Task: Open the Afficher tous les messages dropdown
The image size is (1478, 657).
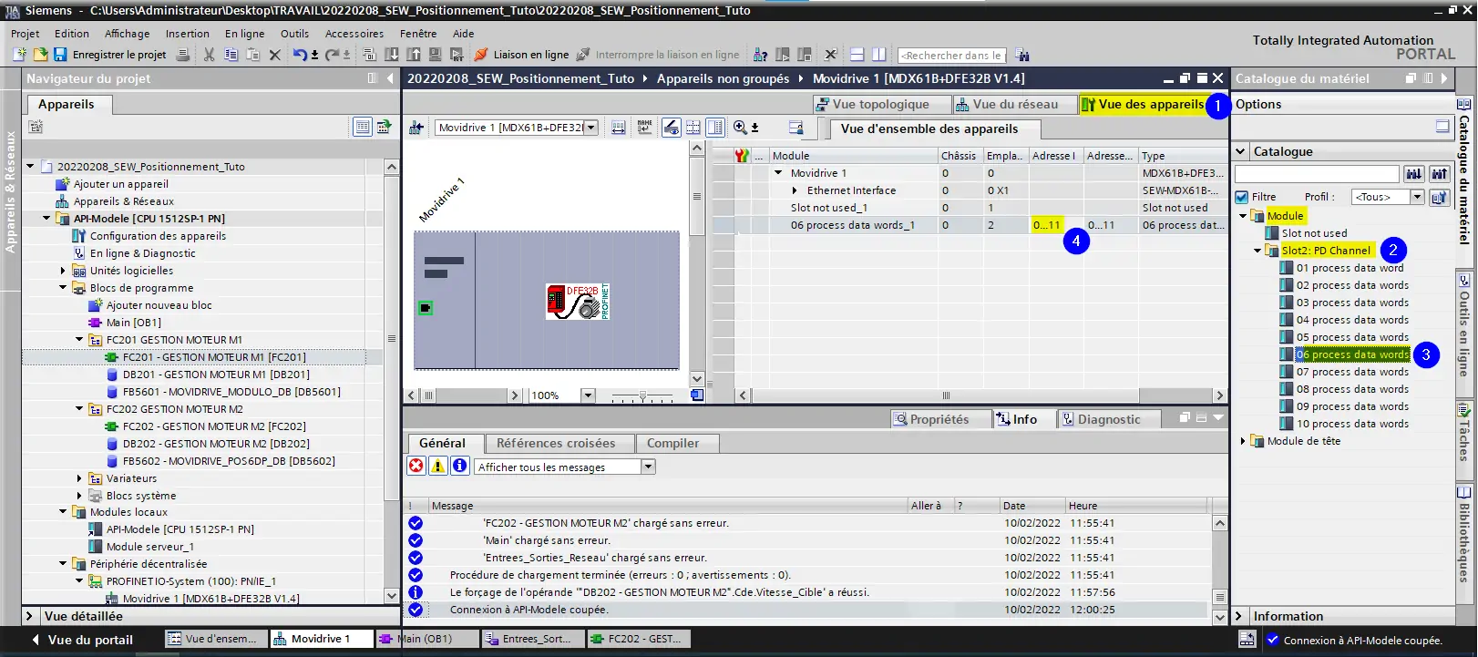Action: point(648,467)
